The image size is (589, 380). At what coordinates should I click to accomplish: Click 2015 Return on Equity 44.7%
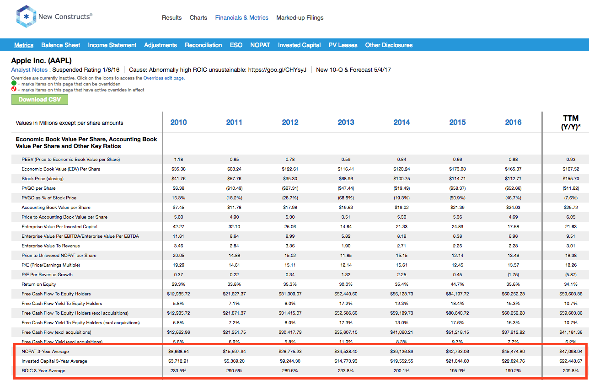tap(457, 284)
